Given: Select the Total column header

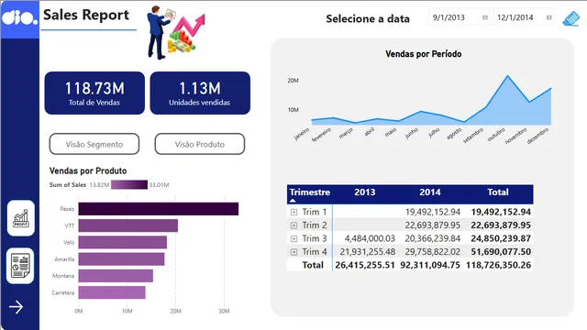Looking at the screenshot, I should pyautogui.click(x=498, y=192).
